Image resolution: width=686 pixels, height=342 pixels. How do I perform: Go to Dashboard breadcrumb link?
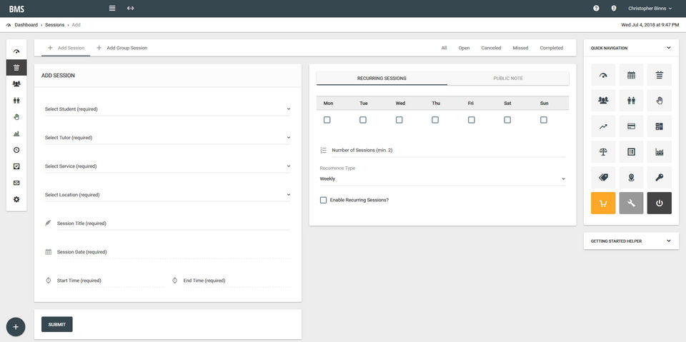(26, 25)
